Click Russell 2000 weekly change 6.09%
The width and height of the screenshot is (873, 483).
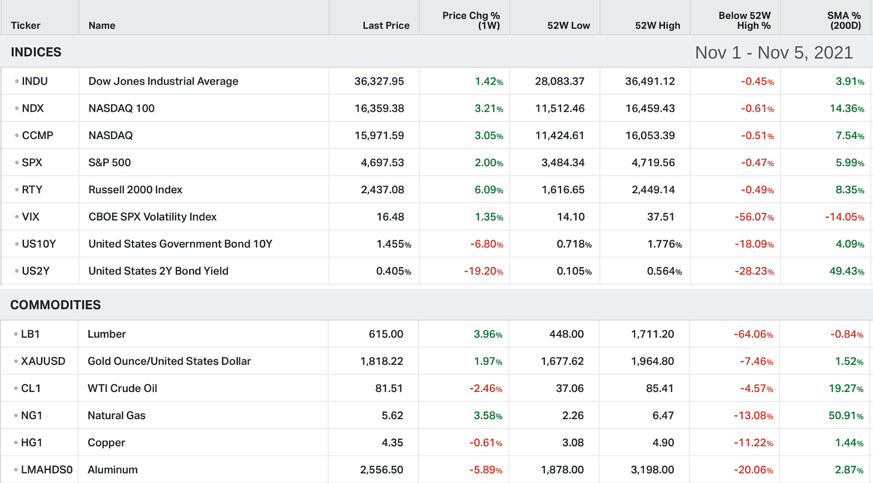point(488,189)
